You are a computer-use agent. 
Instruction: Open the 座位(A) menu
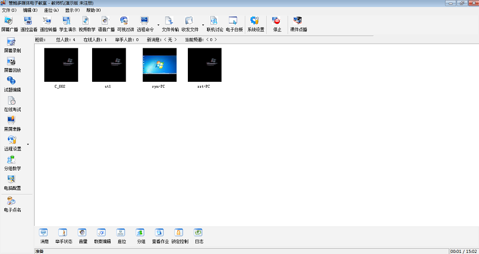[51, 10]
